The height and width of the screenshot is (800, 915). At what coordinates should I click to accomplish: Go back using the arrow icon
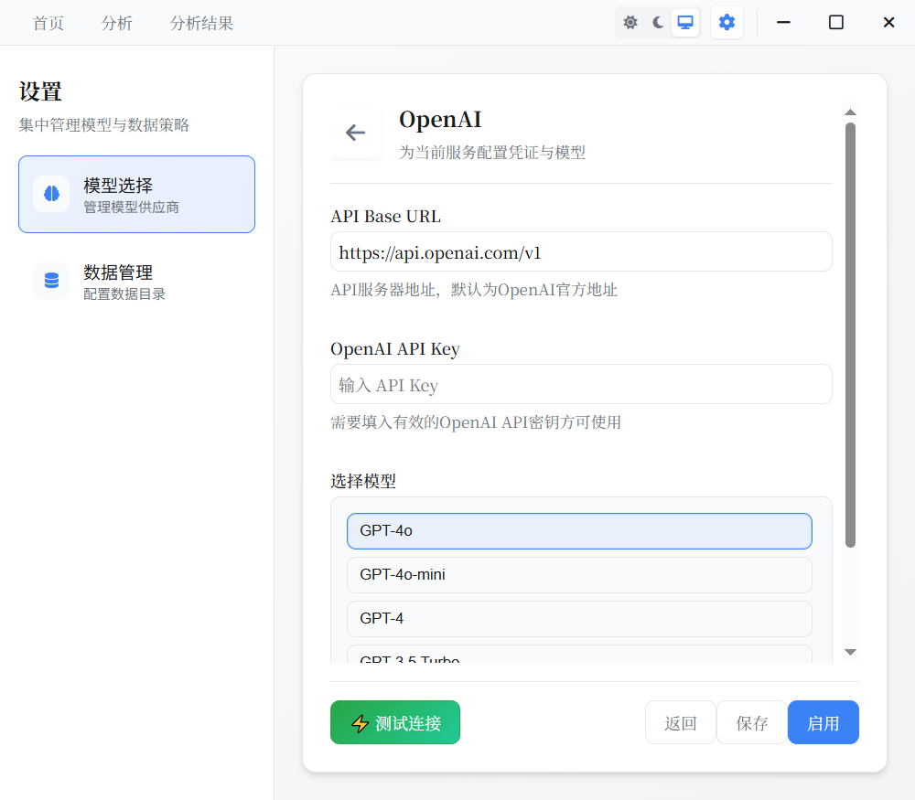[x=355, y=132]
